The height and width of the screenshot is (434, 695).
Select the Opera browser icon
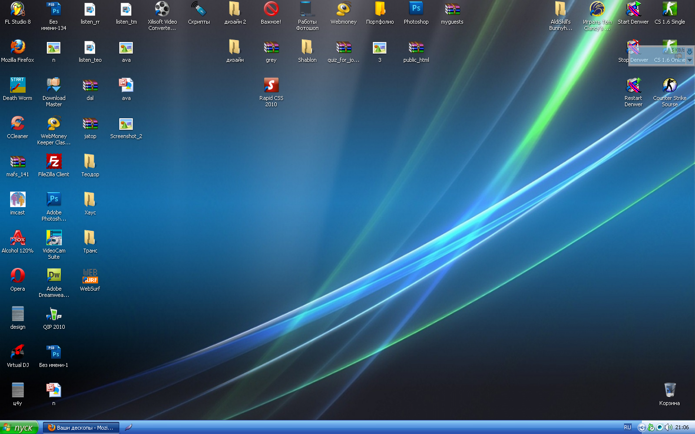(17, 276)
